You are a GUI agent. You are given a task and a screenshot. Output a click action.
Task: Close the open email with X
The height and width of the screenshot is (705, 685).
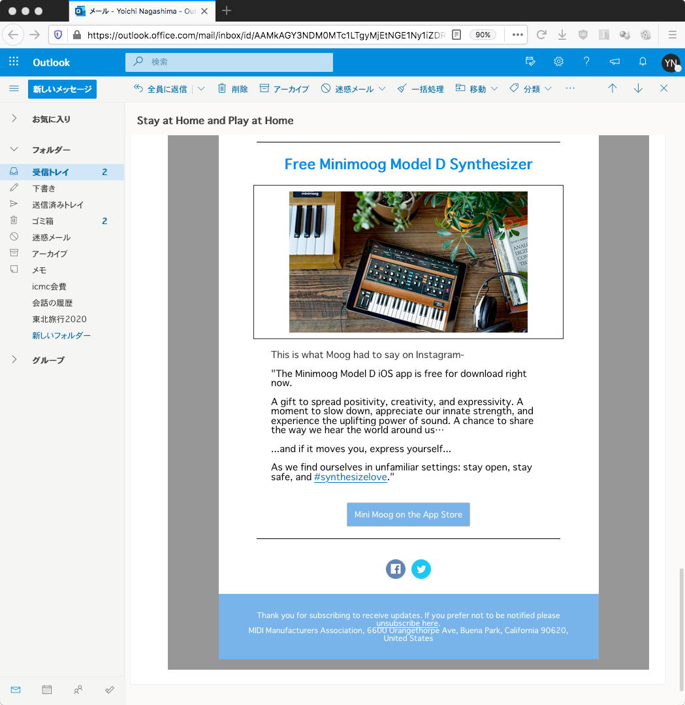[664, 89]
